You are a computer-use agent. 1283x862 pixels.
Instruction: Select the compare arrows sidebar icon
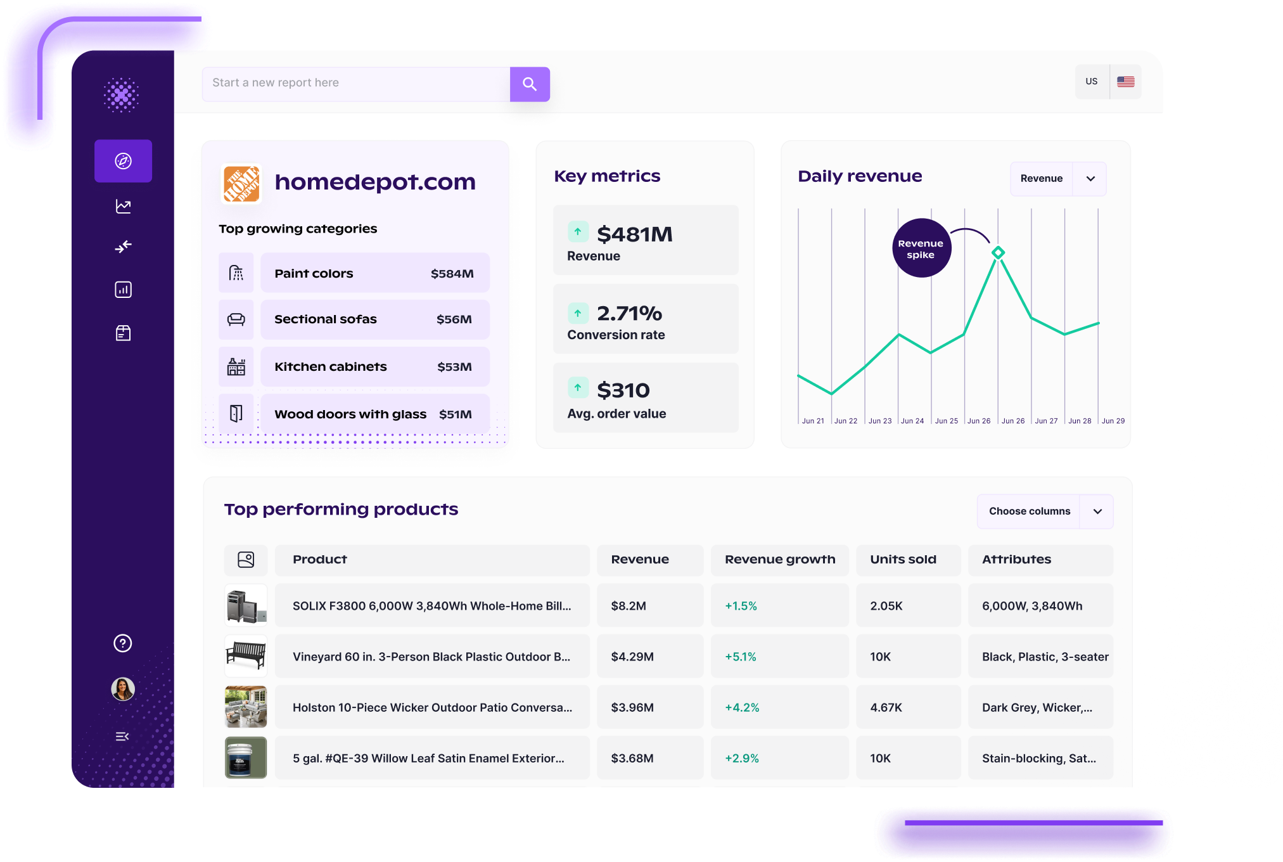pyautogui.click(x=123, y=247)
